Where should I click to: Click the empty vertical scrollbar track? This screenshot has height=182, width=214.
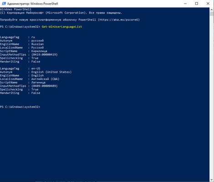pyautogui.click(x=212, y=97)
